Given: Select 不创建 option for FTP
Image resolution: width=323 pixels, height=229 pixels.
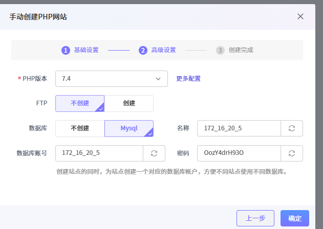Looking at the screenshot, I should [x=80, y=103].
